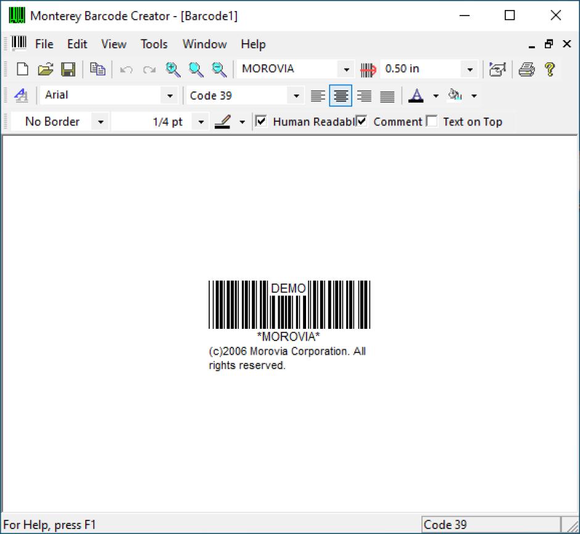Open an existing barcode file
This screenshot has width=580, height=534.
coord(46,69)
